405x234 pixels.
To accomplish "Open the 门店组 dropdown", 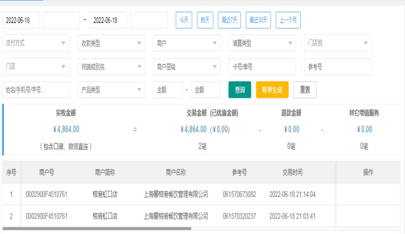I will [337, 43].
